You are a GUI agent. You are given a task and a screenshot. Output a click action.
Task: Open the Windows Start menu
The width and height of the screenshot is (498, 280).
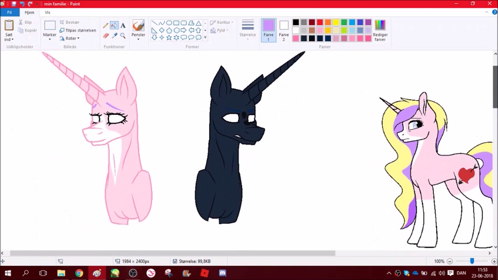point(8,273)
